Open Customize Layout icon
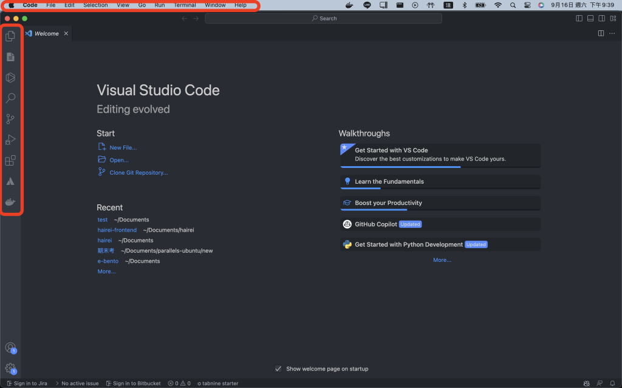Screen dimensions: 622x388 613,19
